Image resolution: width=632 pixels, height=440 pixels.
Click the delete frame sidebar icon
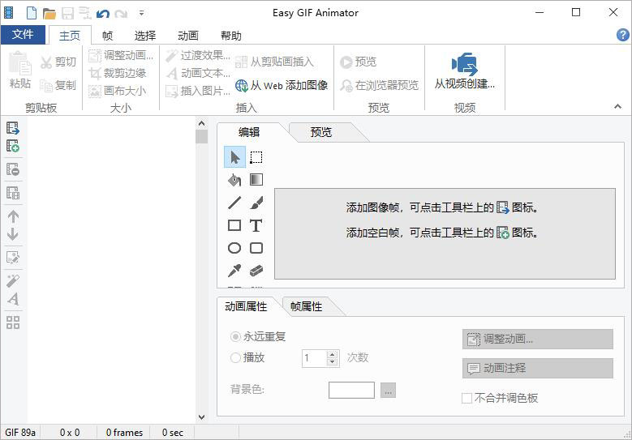13,169
